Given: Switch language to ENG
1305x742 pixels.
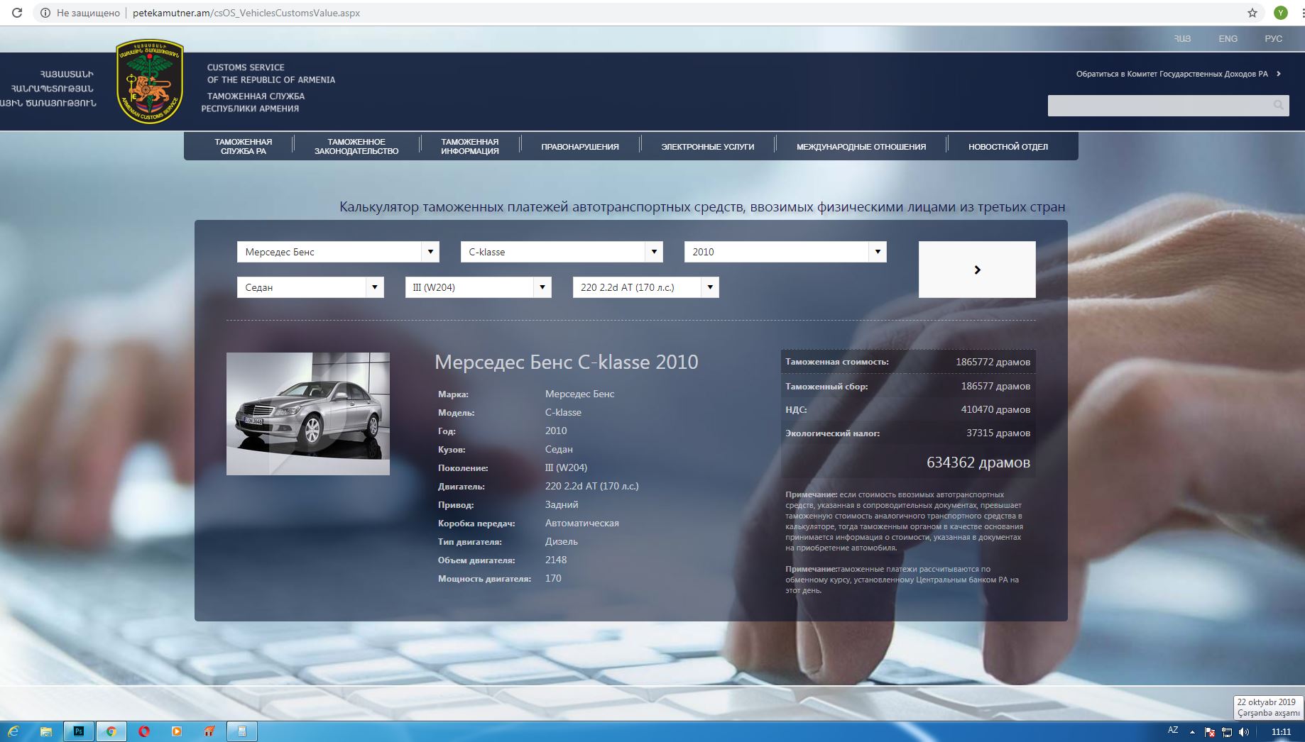Looking at the screenshot, I should (1228, 38).
